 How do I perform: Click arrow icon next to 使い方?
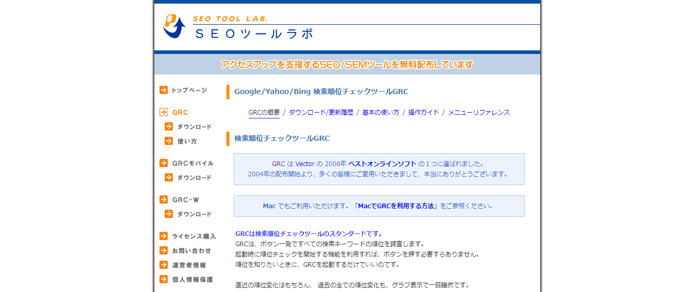(169, 141)
